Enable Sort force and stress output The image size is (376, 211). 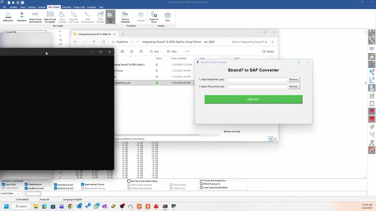pyautogui.click(x=129, y=181)
